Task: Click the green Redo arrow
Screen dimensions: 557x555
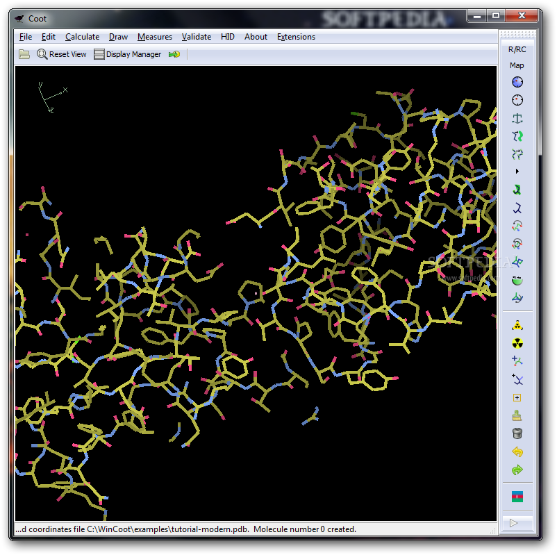Action: coord(517,470)
